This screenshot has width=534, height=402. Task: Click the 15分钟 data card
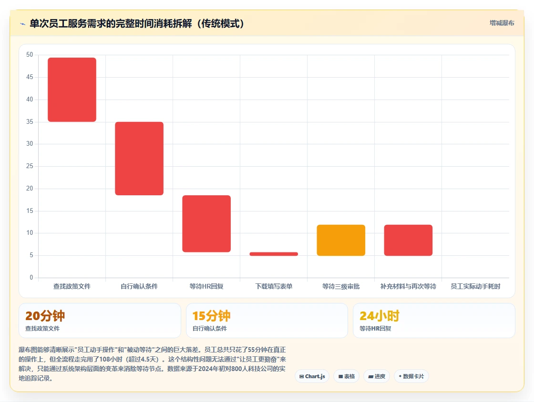pos(267,321)
